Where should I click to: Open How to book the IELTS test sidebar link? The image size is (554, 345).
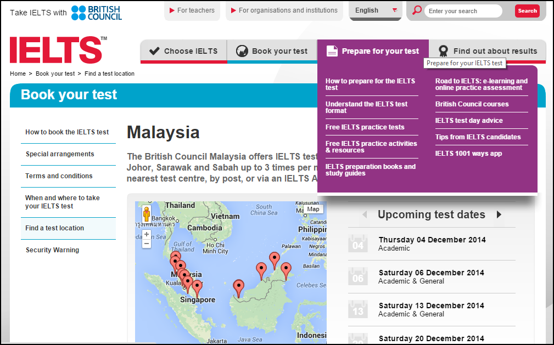tap(67, 132)
